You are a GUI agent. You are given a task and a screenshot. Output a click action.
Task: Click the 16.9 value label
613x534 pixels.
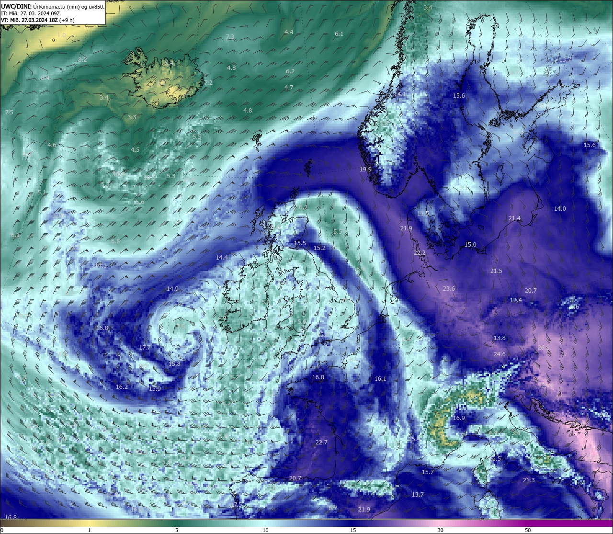tap(459, 418)
